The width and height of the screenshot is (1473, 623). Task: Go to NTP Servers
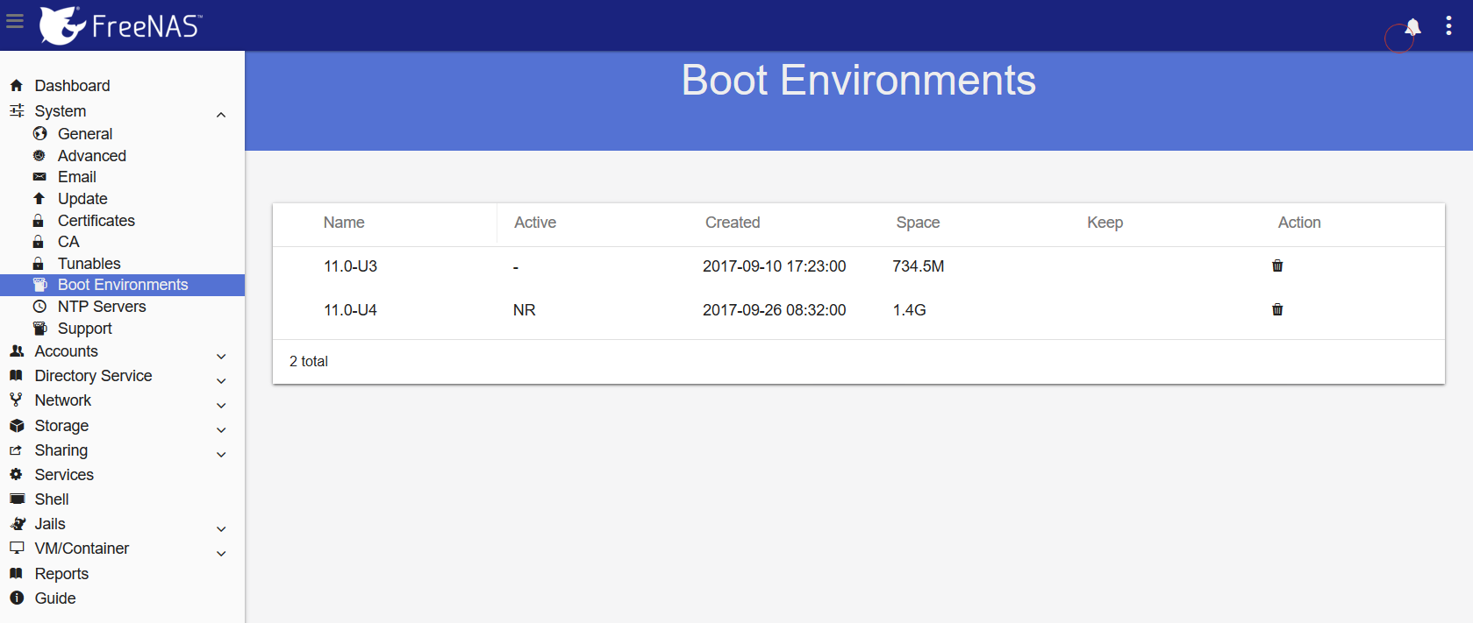point(102,307)
